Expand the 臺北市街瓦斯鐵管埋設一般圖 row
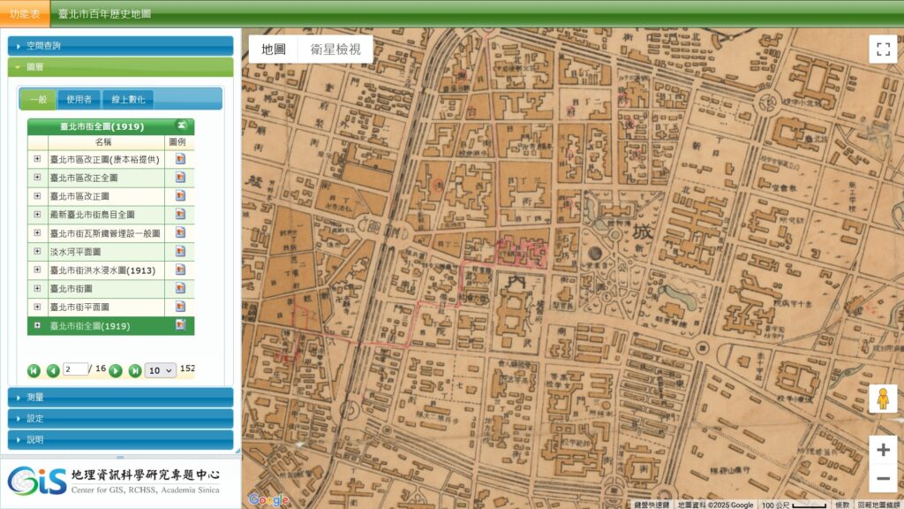 tap(37, 232)
